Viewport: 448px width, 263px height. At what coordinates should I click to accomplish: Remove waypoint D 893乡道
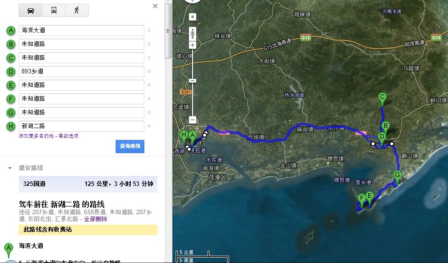point(149,72)
